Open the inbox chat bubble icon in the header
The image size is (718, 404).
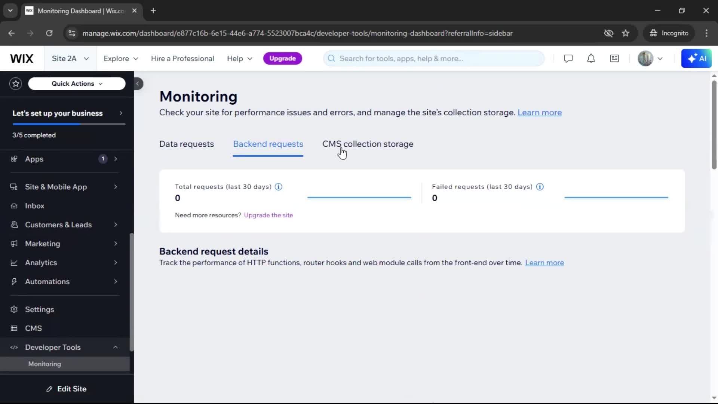point(568,59)
